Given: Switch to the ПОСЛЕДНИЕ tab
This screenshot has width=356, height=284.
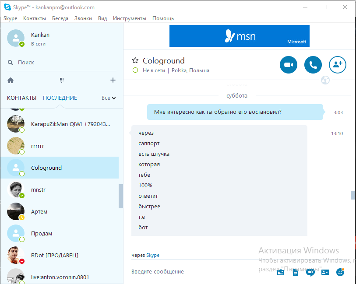Looking at the screenshot, I should pos(60,98).
